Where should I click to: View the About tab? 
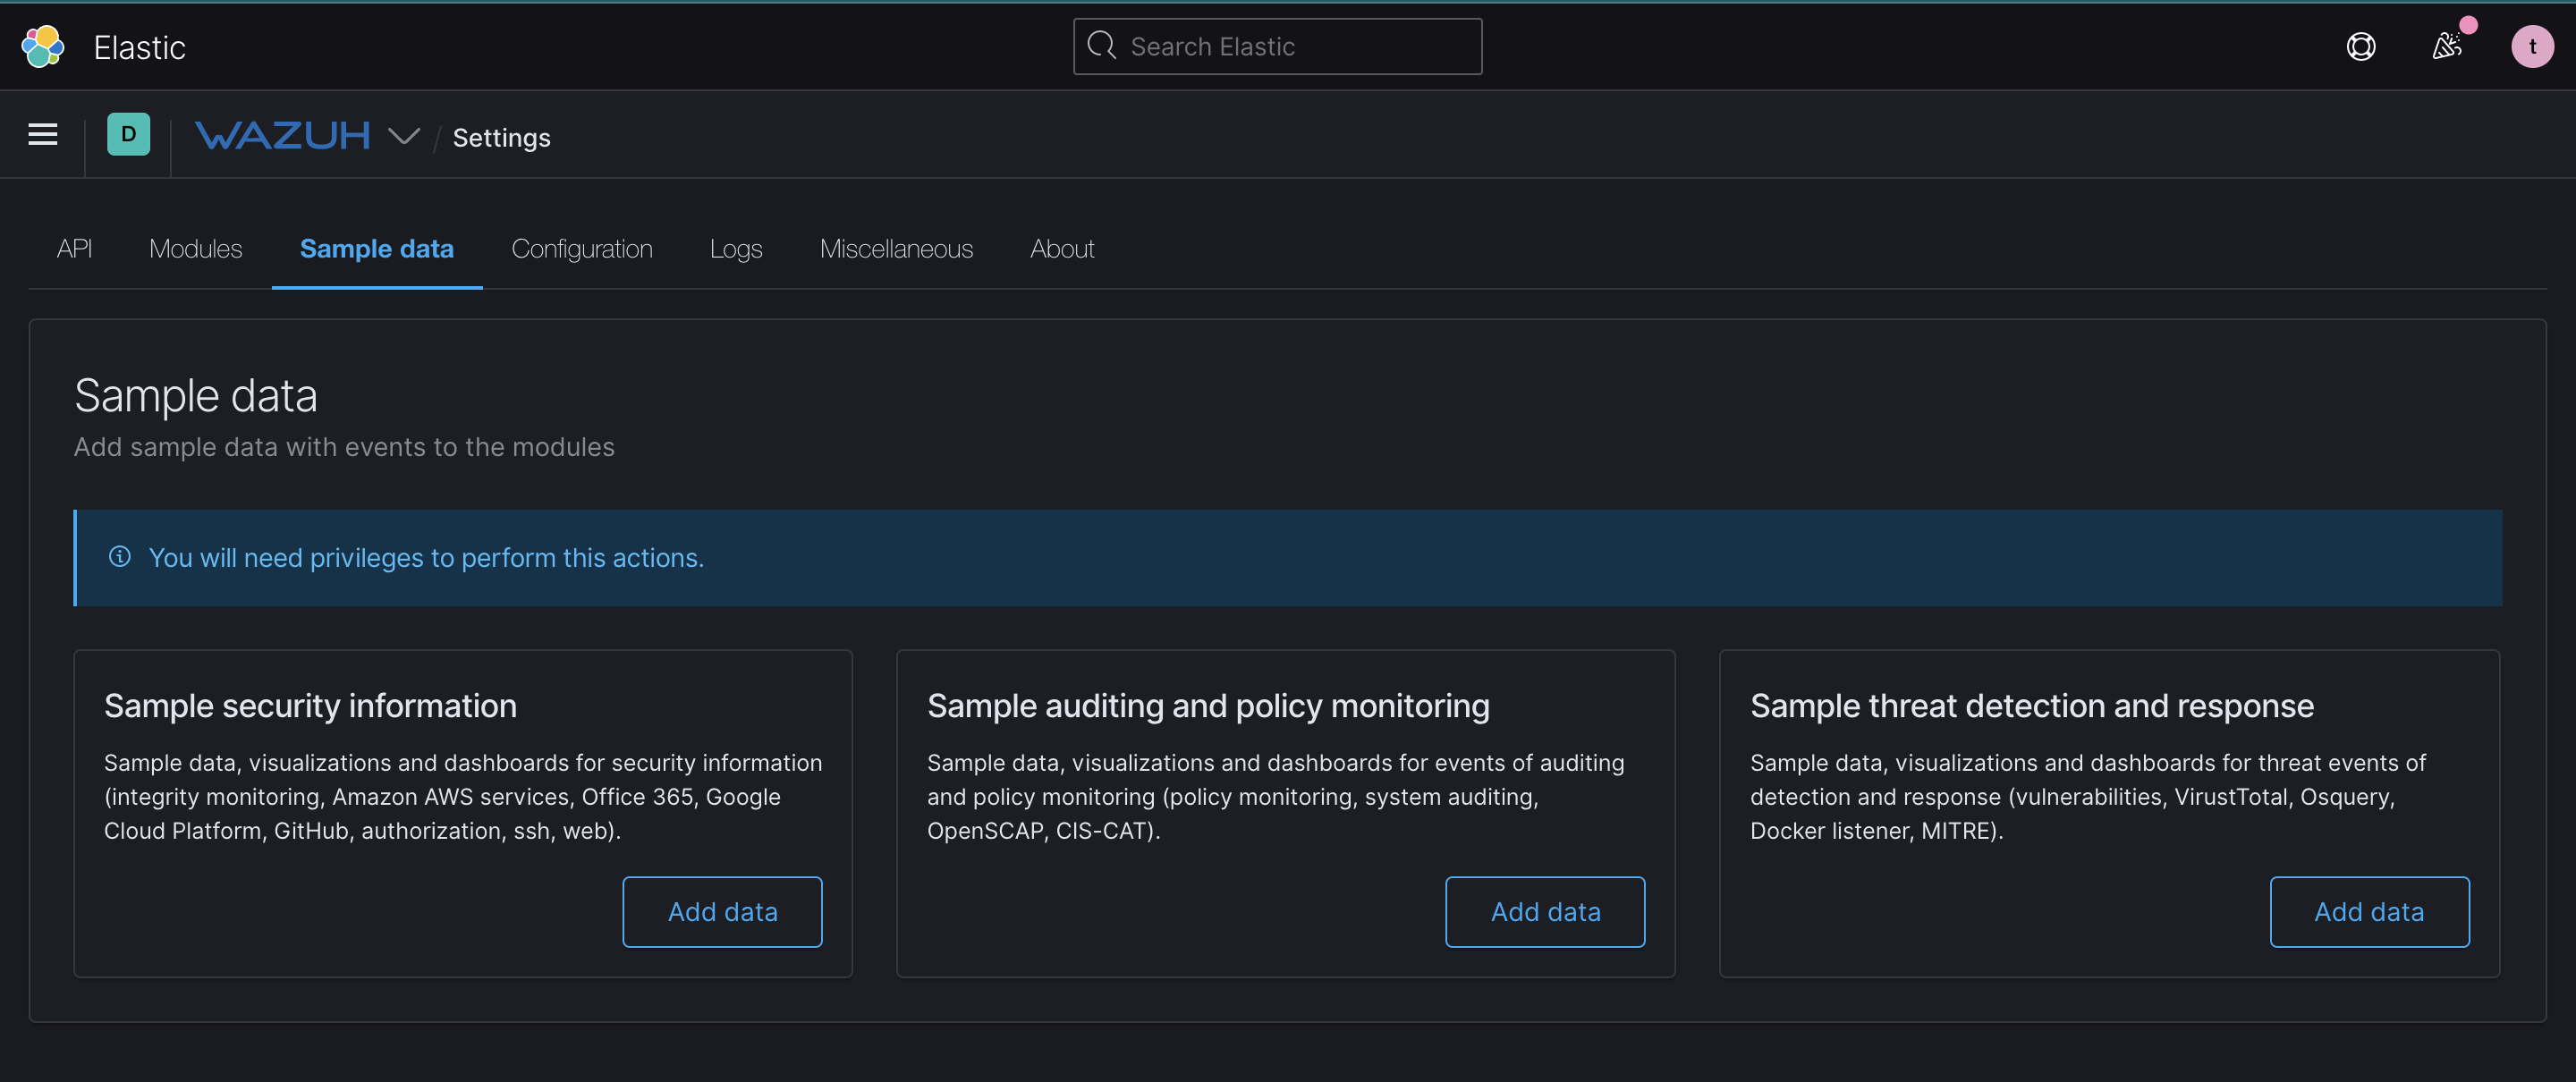pos(1062,249)
